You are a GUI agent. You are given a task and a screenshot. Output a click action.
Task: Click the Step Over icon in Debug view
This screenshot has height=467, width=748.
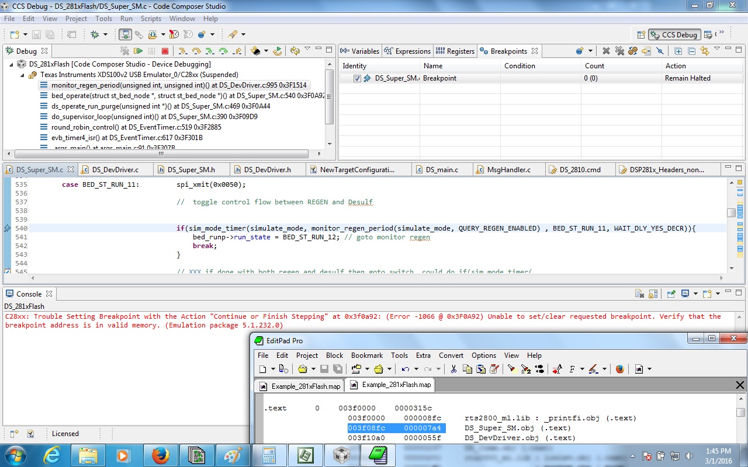196,51
